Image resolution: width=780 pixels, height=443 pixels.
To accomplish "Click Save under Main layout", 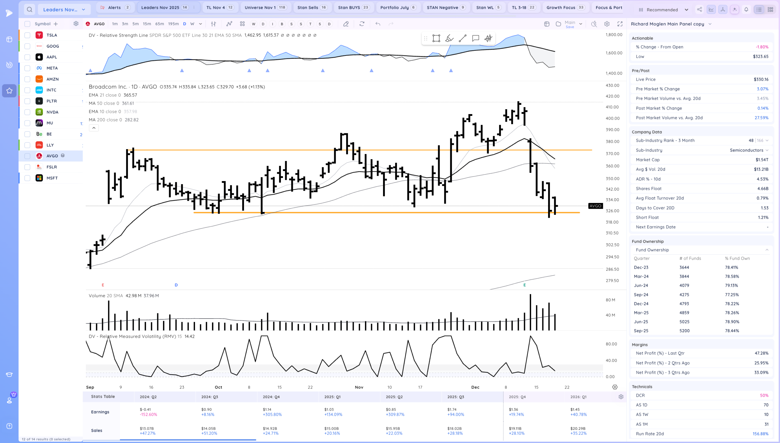I will click(x=569, y=27).
